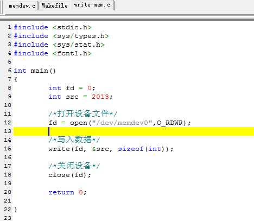Place the cursor on the 'int main()' line
This screenshot has height=221, width=254.
pos(35,71)
